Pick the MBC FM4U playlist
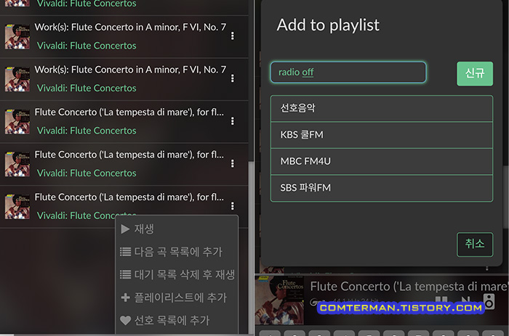This screenshot has width=509, height=336. click(382, 162)
